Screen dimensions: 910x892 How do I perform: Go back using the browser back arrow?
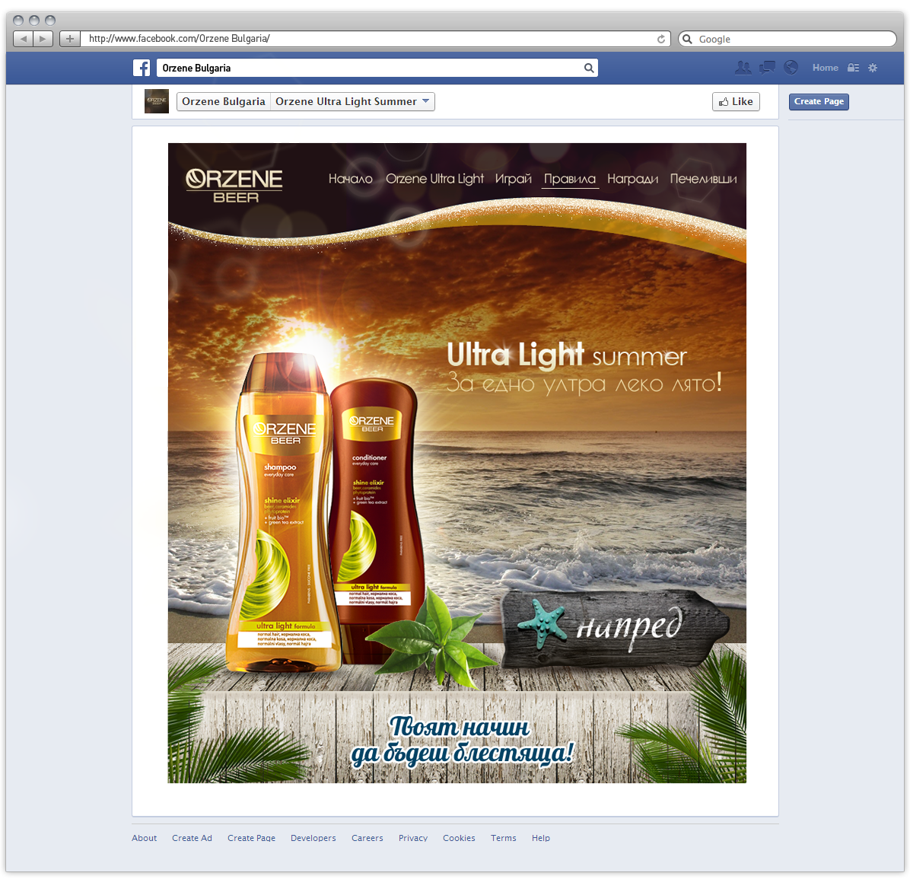pyautogui.click(x=24, y=39)
